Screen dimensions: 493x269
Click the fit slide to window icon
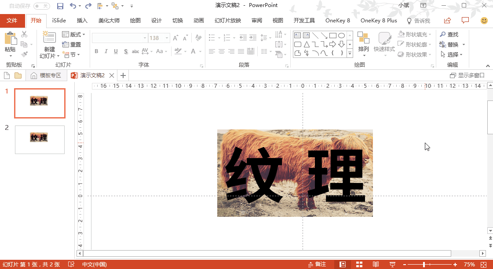484,264
